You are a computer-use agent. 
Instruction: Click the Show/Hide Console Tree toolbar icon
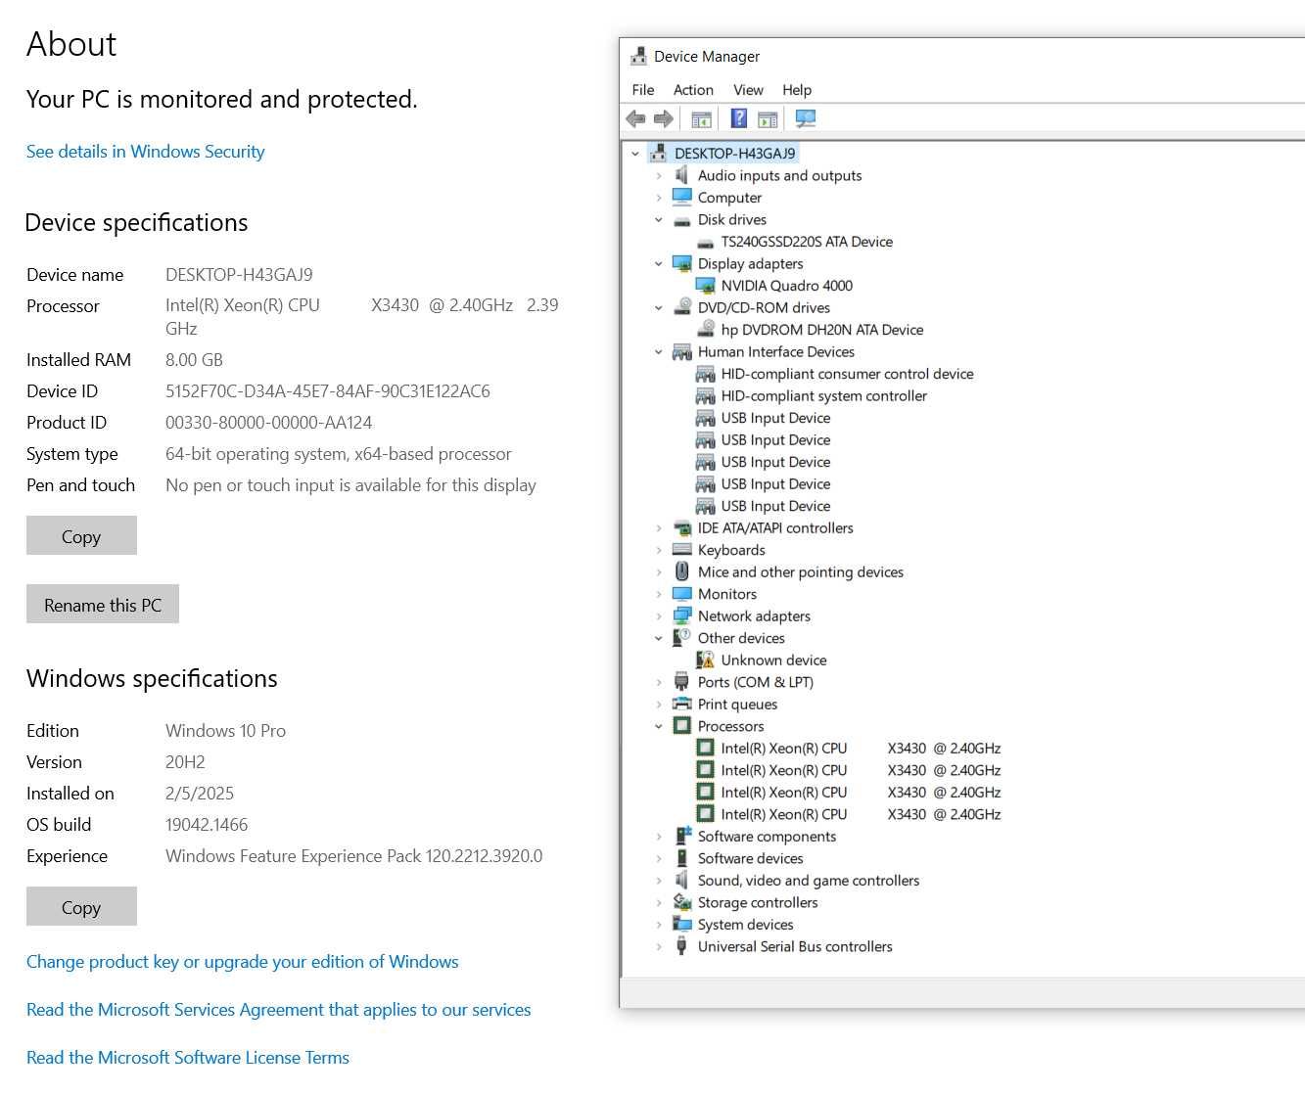point(701,119)
